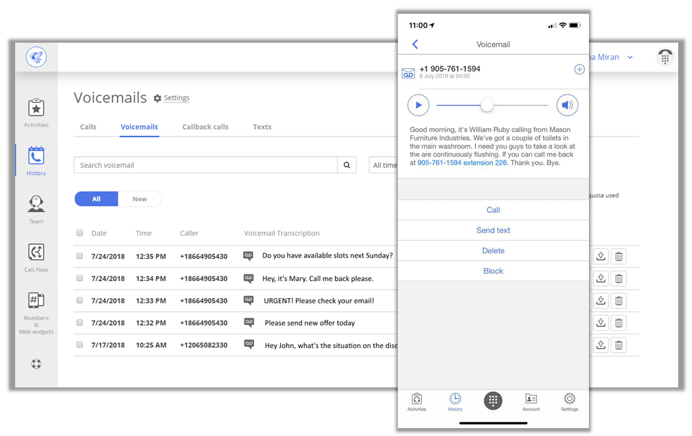Switch to the Voicemails tab
Viewport: 692px width, 436px height.
pos(139,127)
